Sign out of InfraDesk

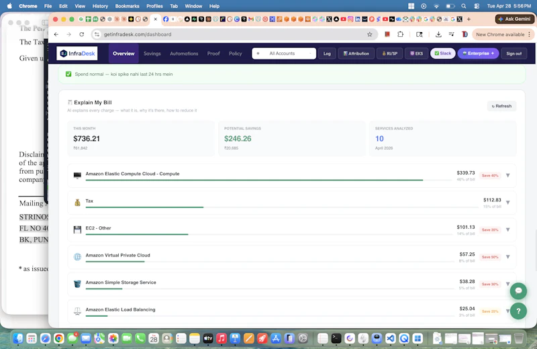pyautogui.click(x=514, y=54)
